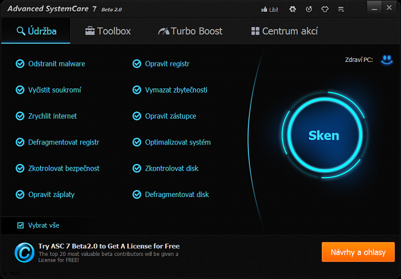Select the Údržba tab
The image size is (401, 279).
click(x=37, y=31)
